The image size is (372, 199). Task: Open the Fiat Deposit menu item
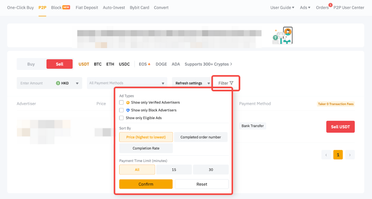pyautogui.click(x=87, y=8)
